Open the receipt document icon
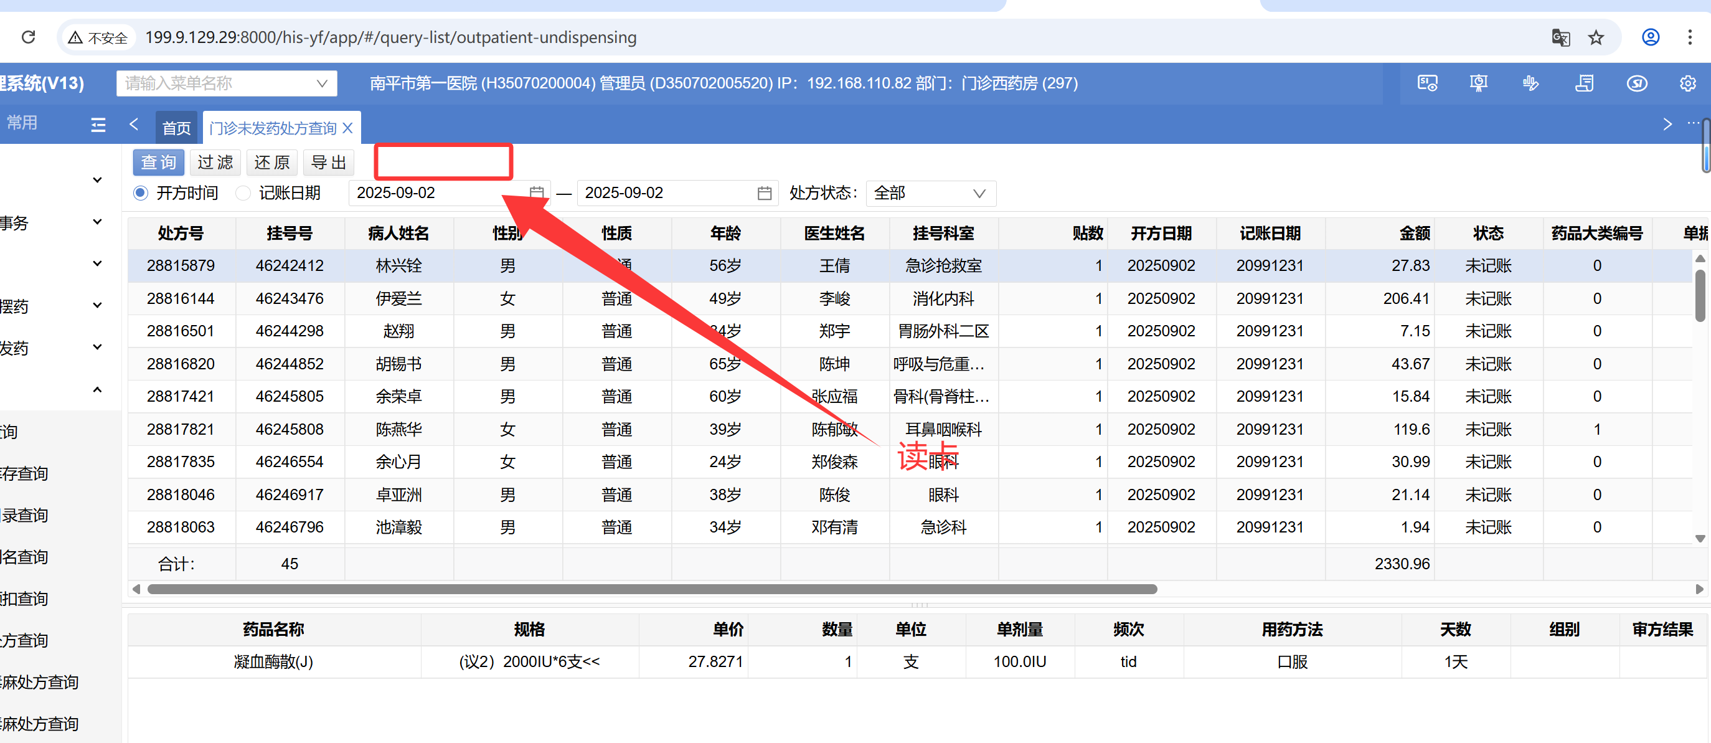The width and height of the screenshot is (1711, 743). point(1584,83)
